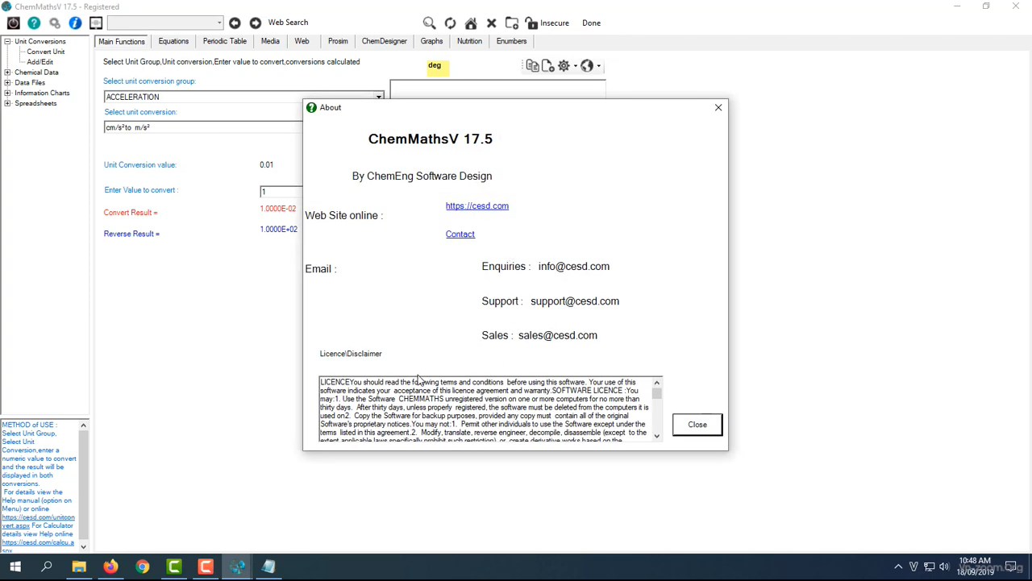Image resolution: width=1032 pixels, height=581 pixels.
Task: Open the dropdown arrow next to globe icon
Action: pos(598,66)
